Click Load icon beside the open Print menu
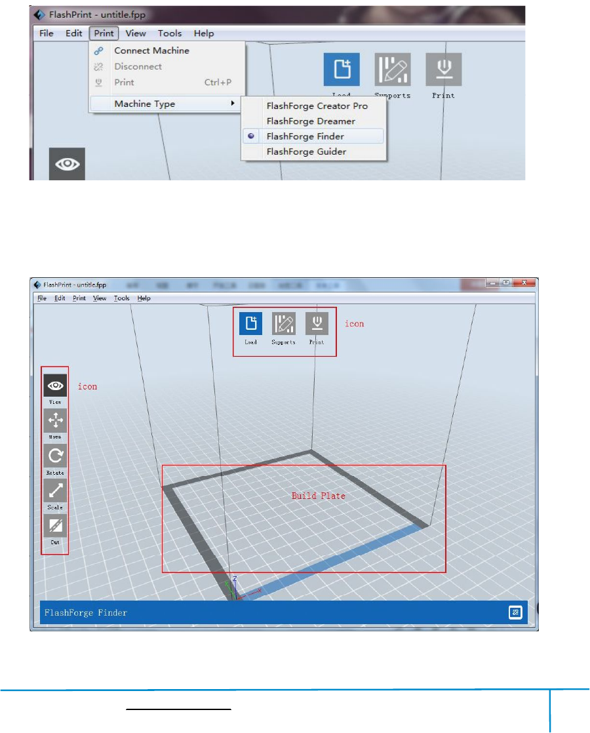Screen dimensions: 590x733 (x=342, y=69)
